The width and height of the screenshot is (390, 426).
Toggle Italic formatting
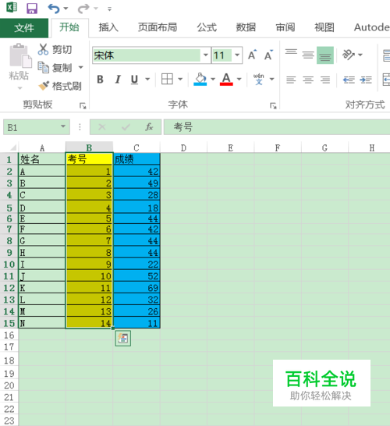[x=118, y=80]
